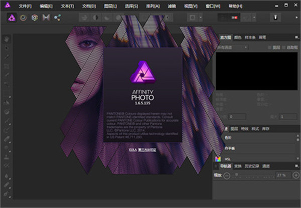
Task: Open dropdown arrow beside square toolbar icon
Action: [200, 17]
